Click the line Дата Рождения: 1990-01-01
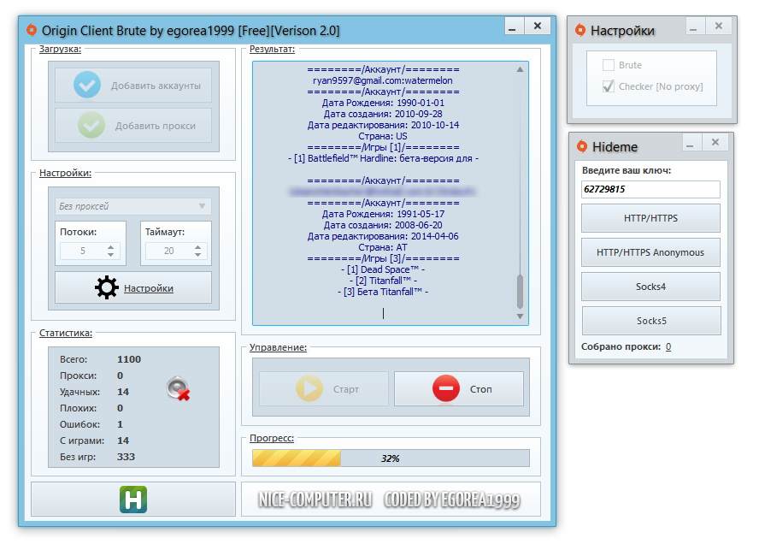The image size is (759, 550). click(x=383, y=103)
